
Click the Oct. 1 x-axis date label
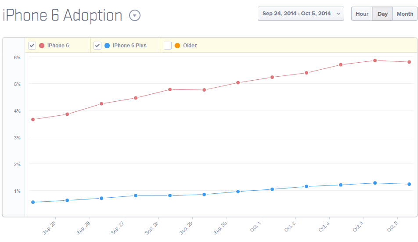(x=255, y=228)
